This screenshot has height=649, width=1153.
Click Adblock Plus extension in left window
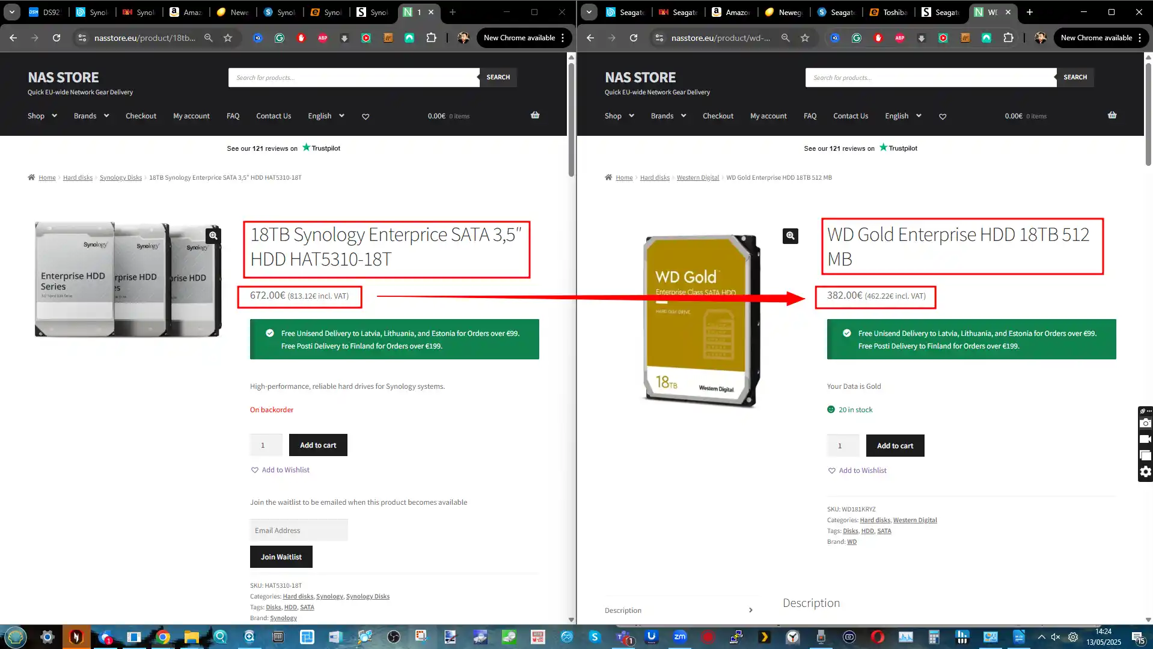pyautogui.click(x=323, y=38)
